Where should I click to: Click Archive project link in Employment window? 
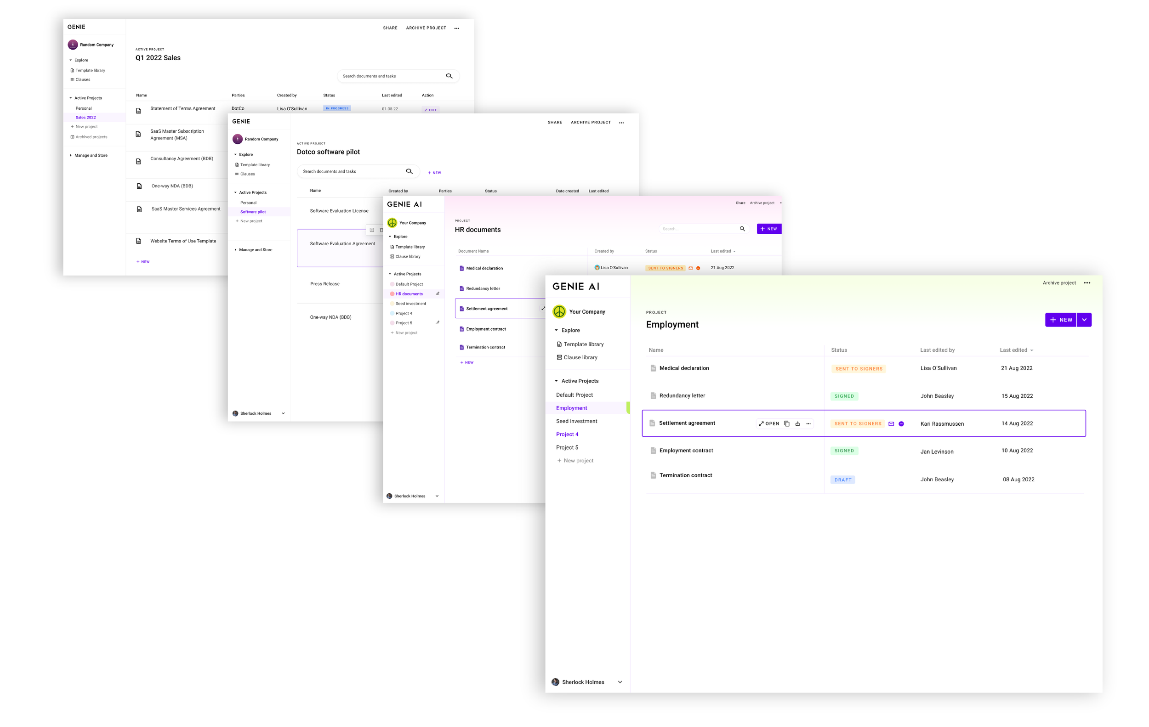coord(1059,283)
